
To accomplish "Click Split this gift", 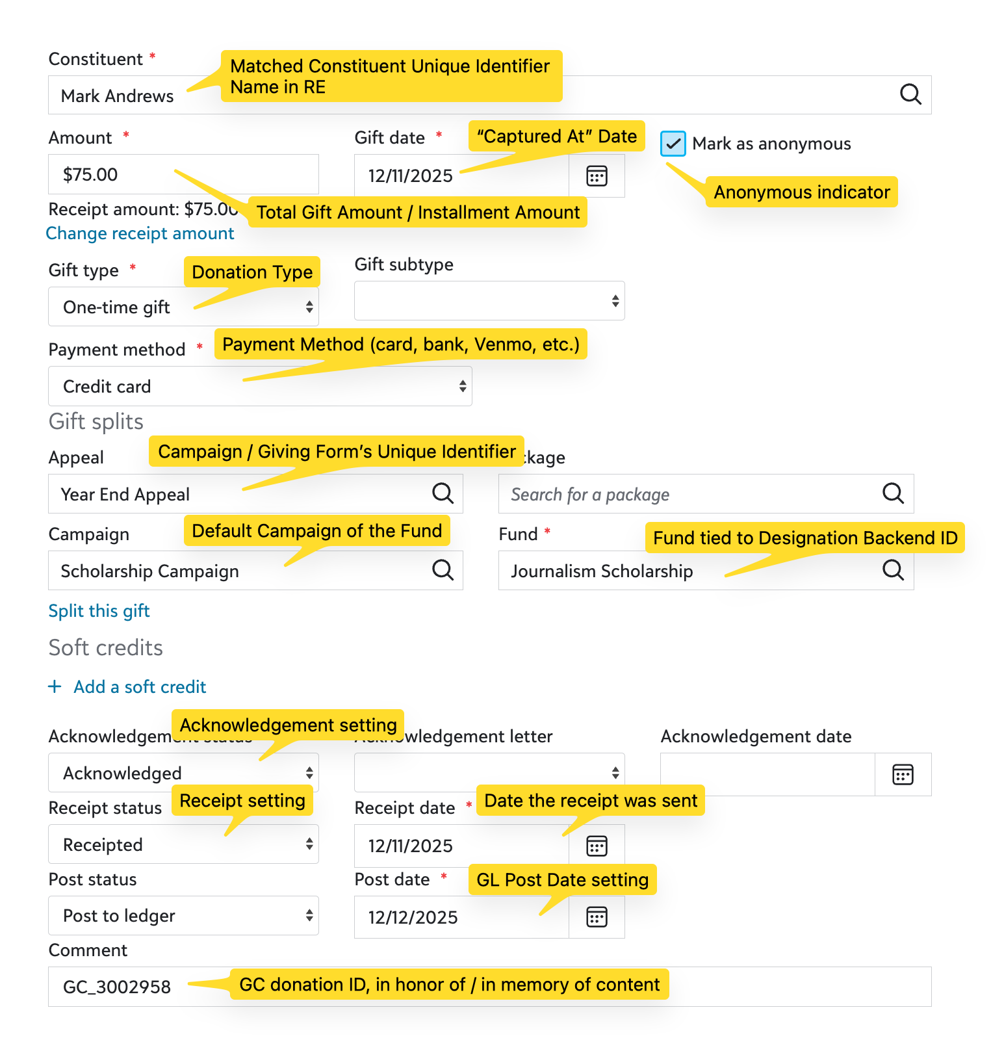I will point(99,611).
